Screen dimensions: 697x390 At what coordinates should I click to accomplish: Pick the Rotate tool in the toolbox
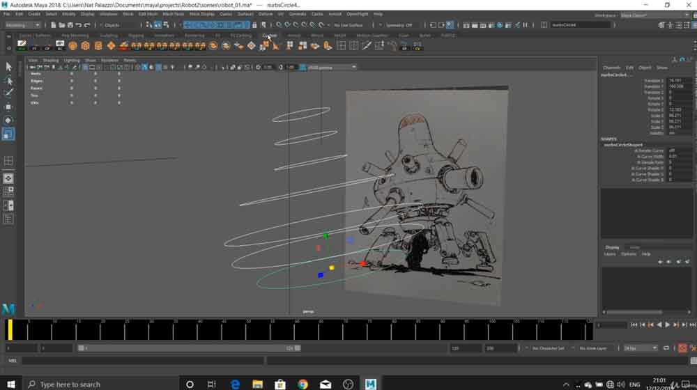click(8, 120)
